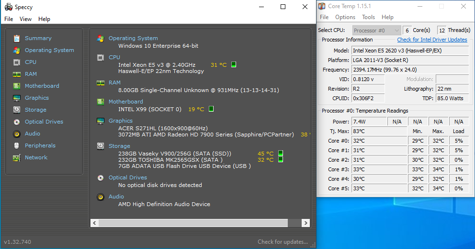This screenshot has height=249, width=475.
Task: Click the VID value 0.8120 v
Action: [x=368, y=79]
